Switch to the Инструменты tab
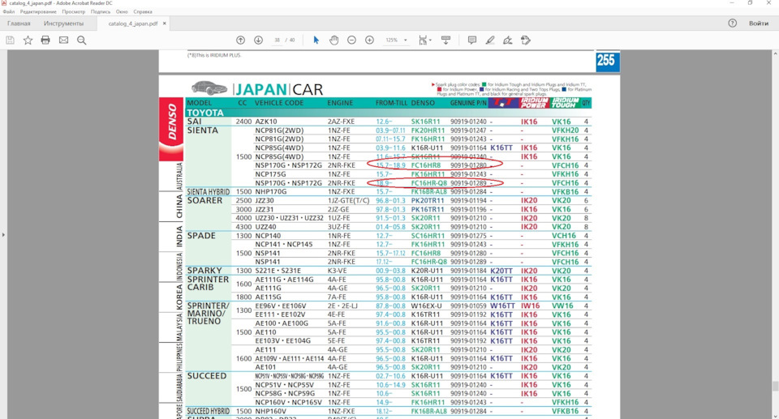The height and width of the screenshot is (419, 779). tap(63, 24)
